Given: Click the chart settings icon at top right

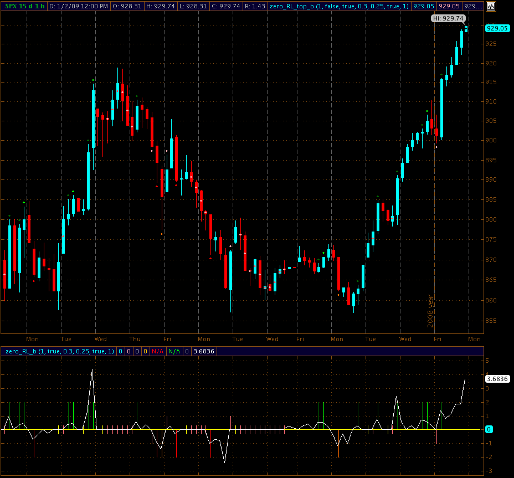Looking at the screenshot, I should click(x=491, y=7).
